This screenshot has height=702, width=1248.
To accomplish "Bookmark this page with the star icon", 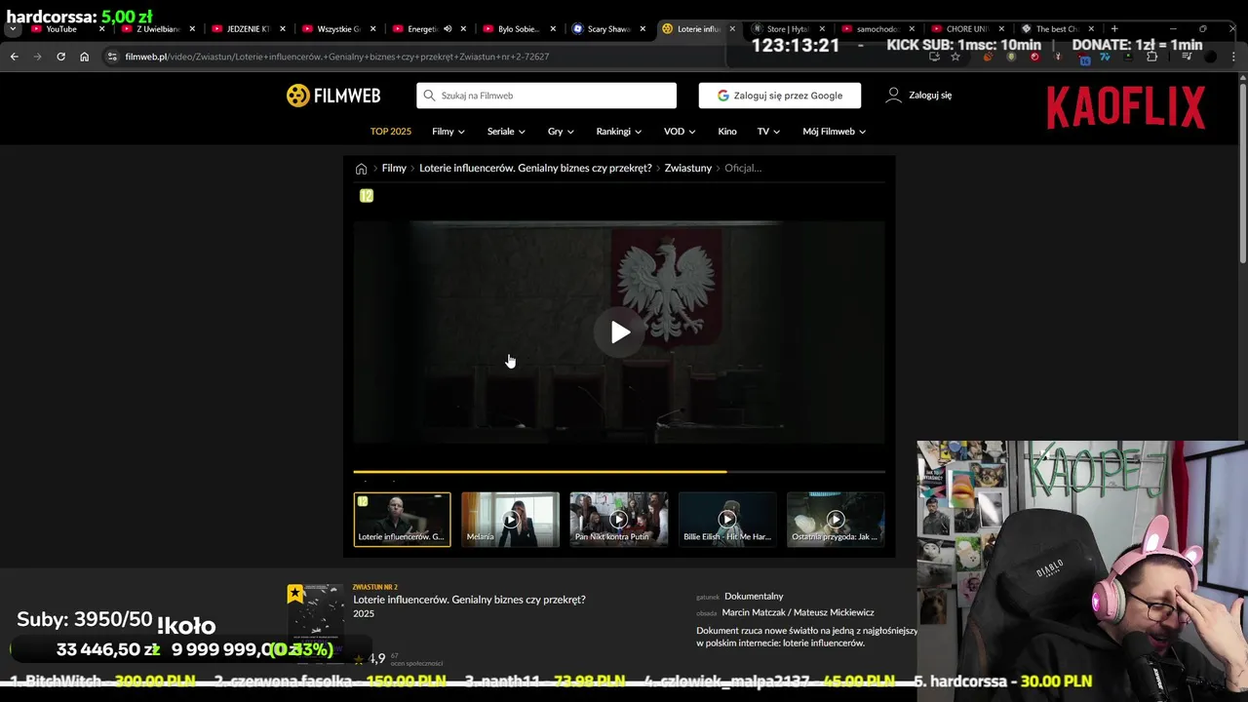I will pyautogui.click(x=955, y=57).
